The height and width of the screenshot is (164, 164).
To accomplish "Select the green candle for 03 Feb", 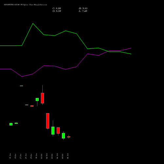I will pos(53,131).
